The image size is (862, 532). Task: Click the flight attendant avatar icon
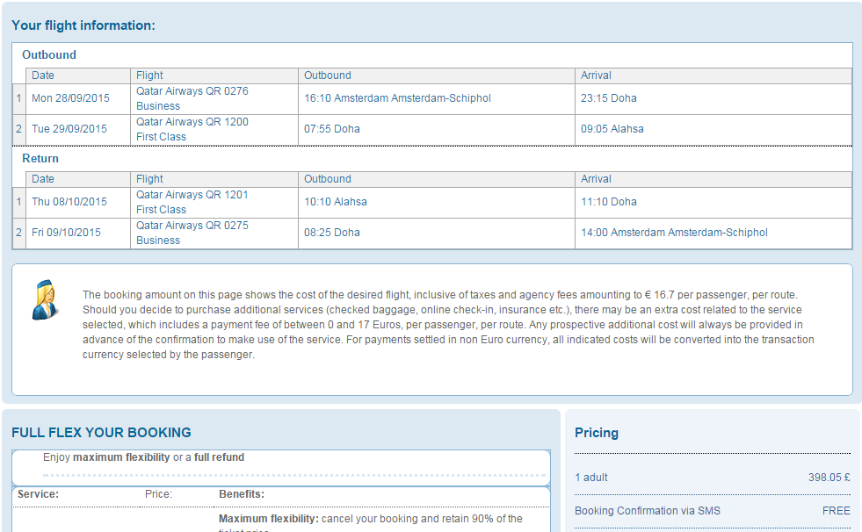pos(45,299)
